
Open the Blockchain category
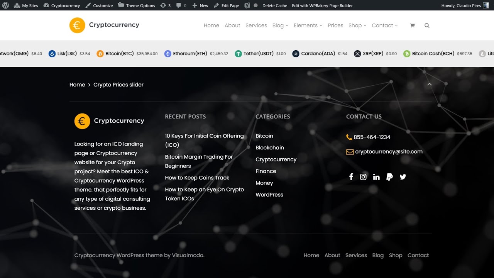coord(270,147)
